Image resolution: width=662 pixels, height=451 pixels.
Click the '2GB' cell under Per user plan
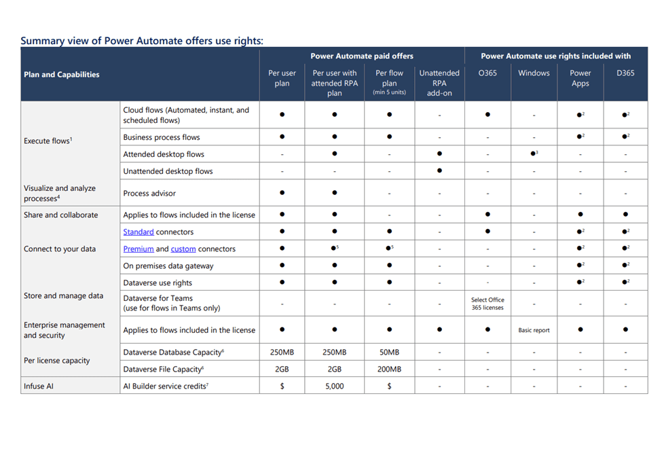point(282,369)
